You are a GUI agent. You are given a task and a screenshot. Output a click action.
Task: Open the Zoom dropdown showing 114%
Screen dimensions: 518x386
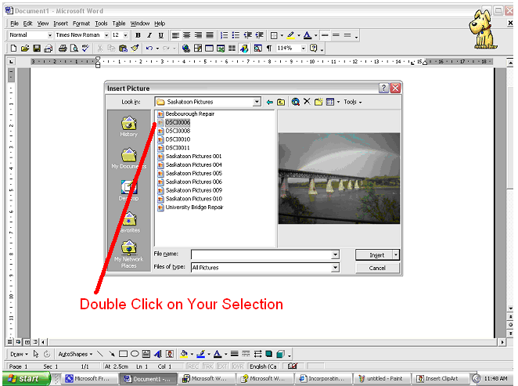303,49
